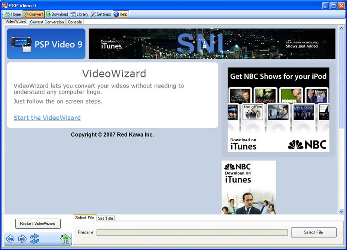Click the Get NBC Shows iPod ad
347x250 pixels.
pos(278,110)
